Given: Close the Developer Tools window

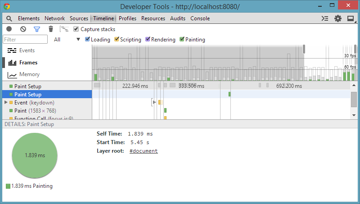Looking at the screenshot, I should [x=348, y=5].
